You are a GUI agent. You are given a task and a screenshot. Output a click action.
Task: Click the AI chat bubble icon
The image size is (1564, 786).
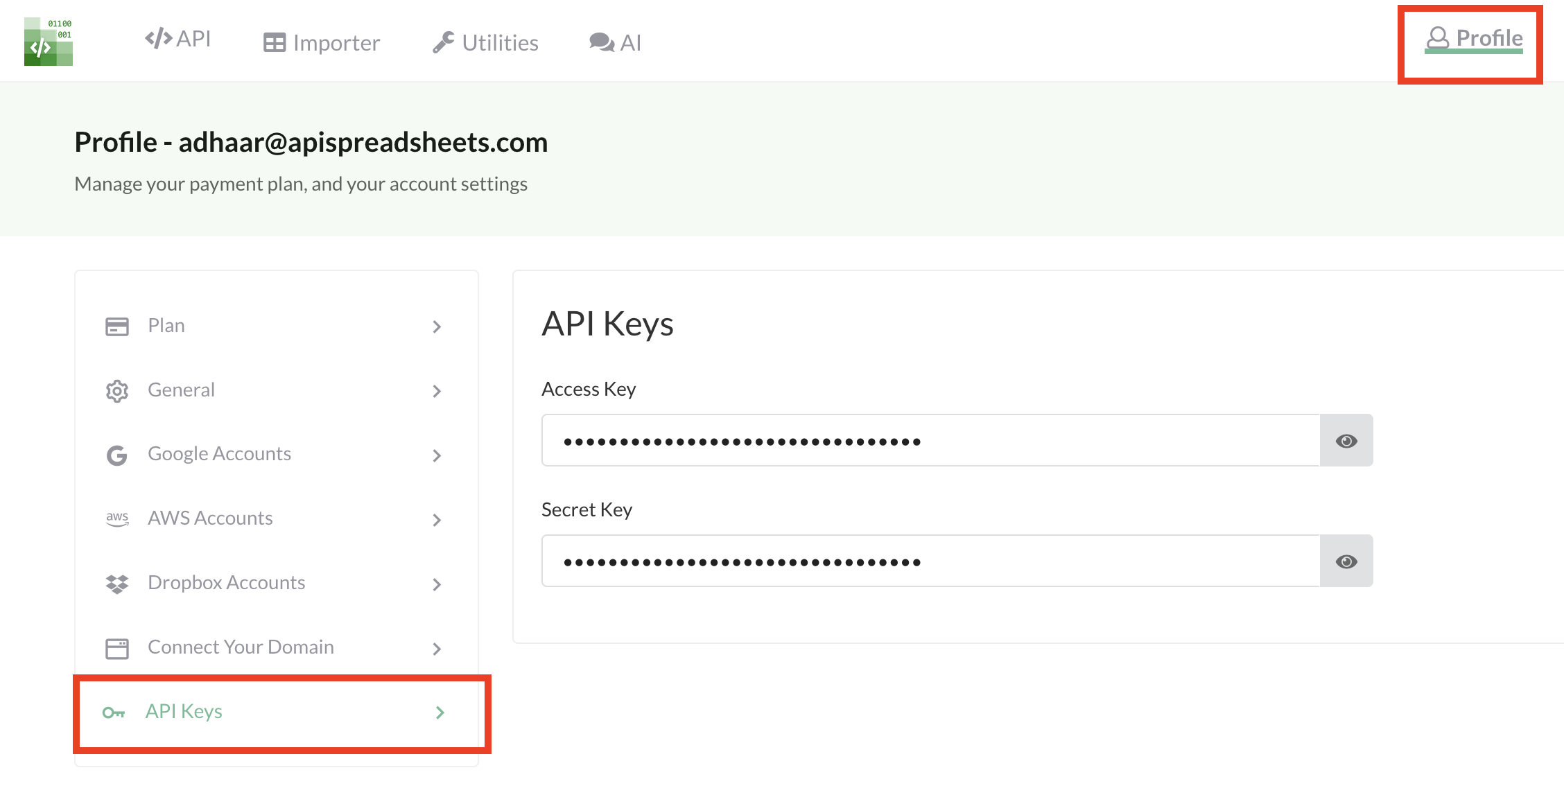click(x=600, y=42)
